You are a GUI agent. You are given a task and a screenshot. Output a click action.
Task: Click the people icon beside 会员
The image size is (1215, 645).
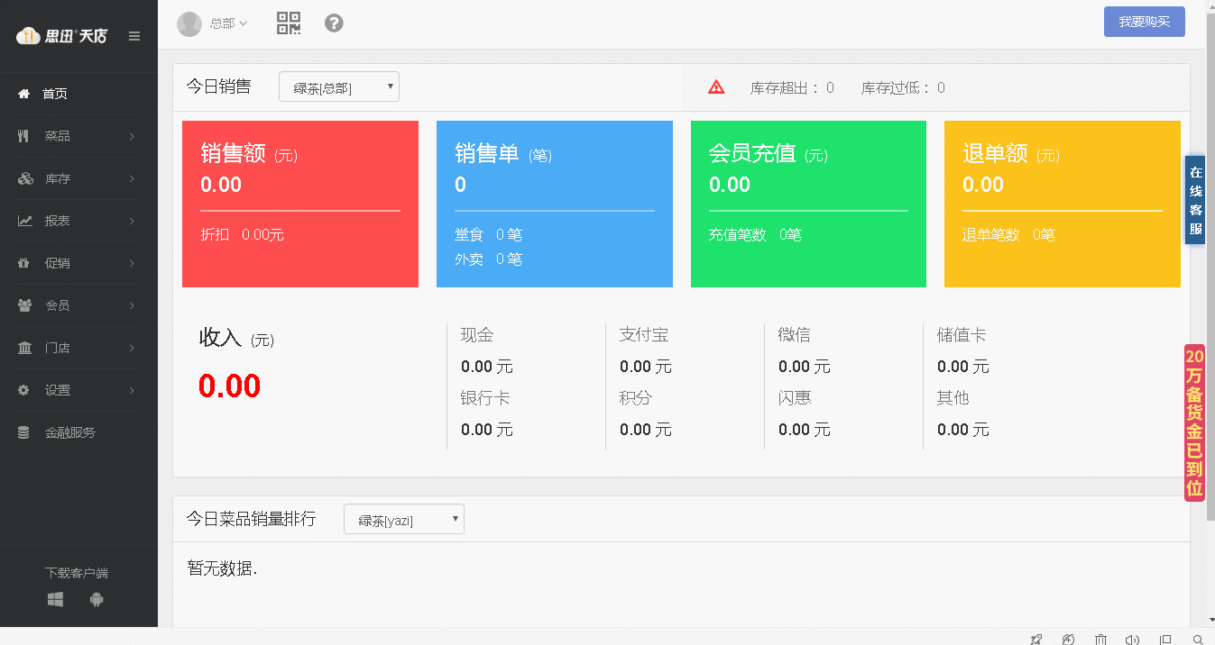25,305
